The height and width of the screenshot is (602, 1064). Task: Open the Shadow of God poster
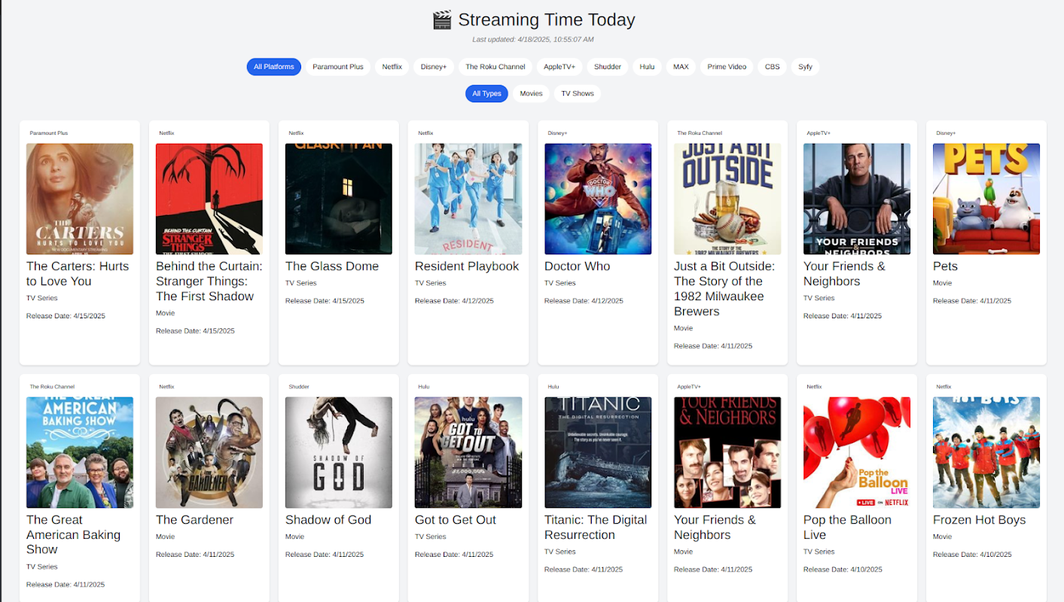pos(339,453)
